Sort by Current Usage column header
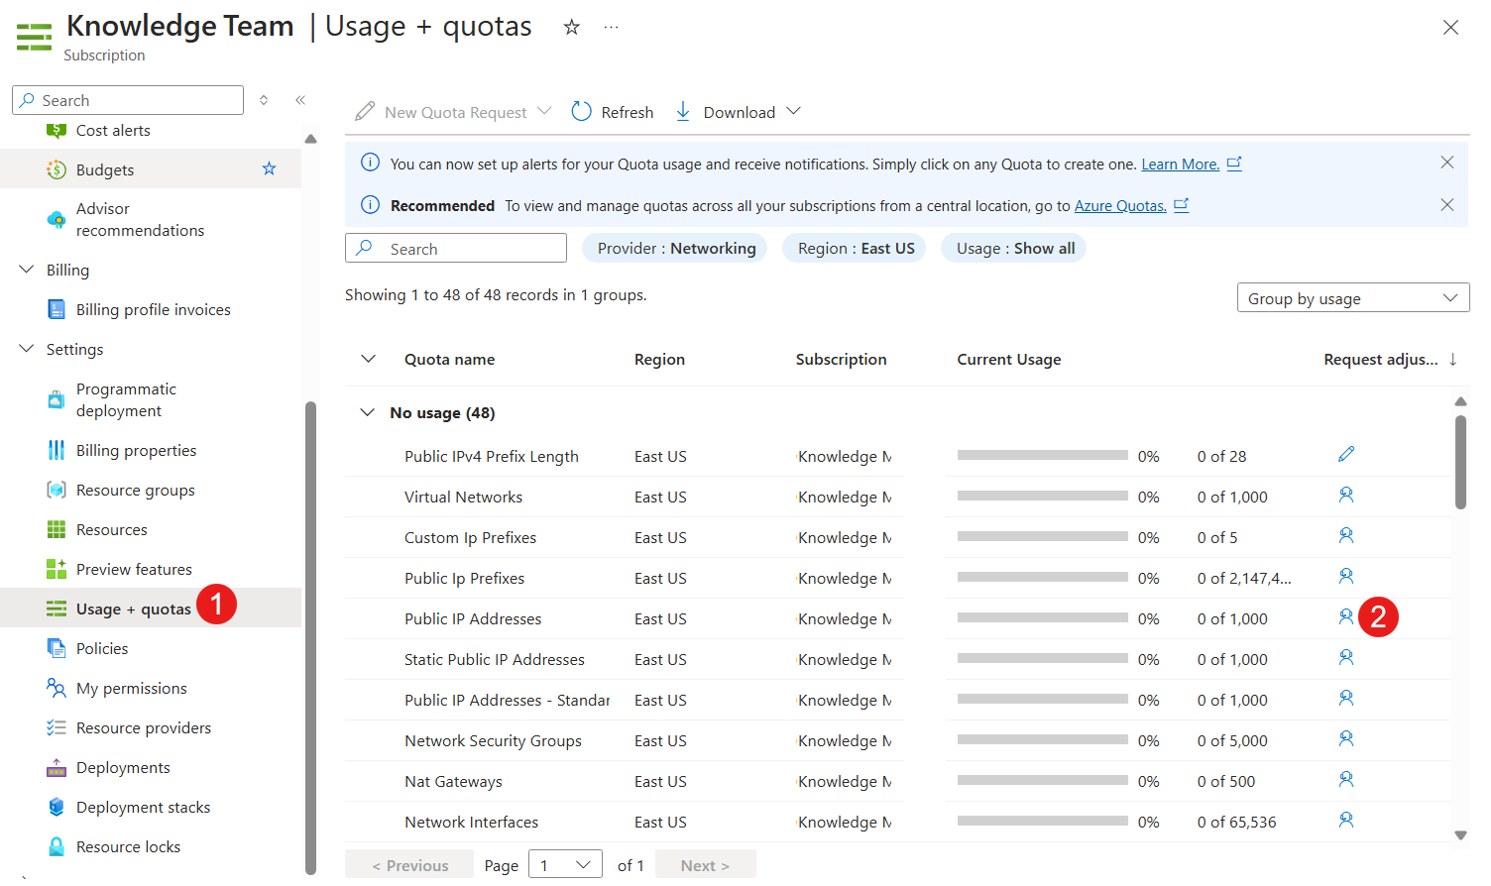 [1008, 359]
